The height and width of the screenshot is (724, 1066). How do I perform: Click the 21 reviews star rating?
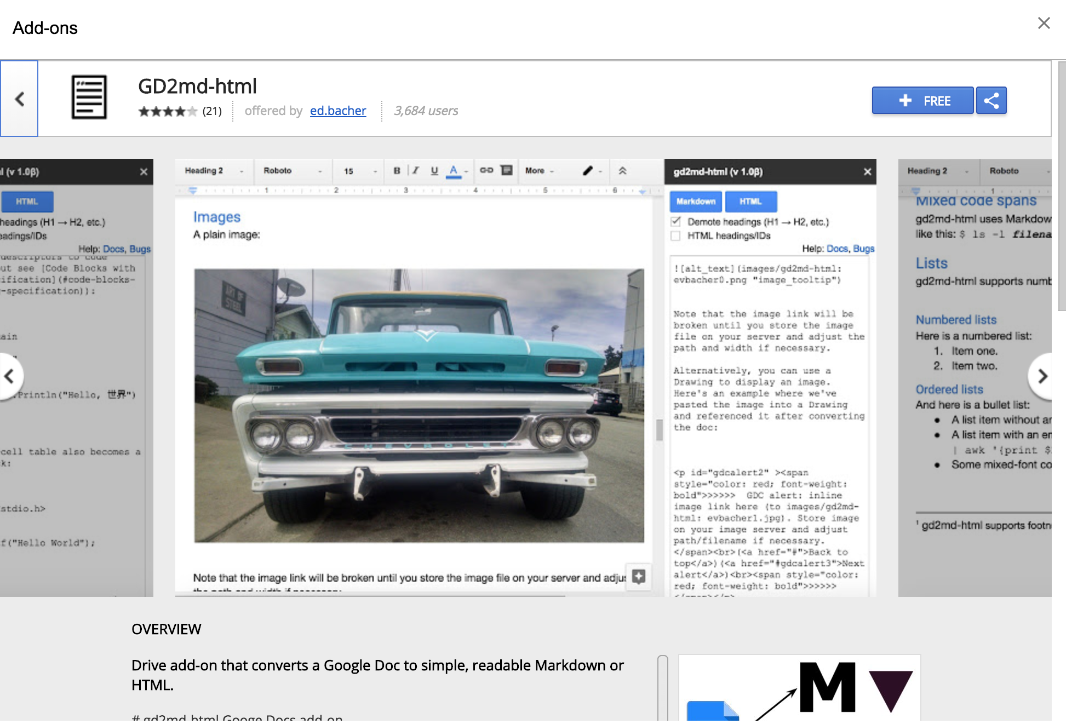coord(180,111)
